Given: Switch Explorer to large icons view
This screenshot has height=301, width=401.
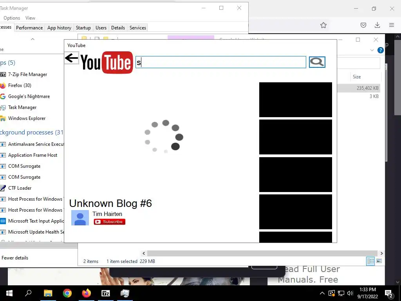Looking at the screenshot, I should [x=379, y=261].
